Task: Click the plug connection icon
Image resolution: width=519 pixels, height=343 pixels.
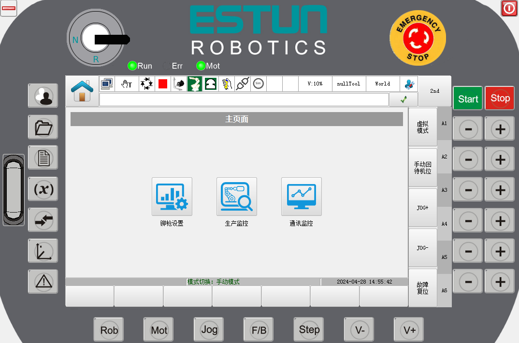Action: (x=243, y=84)
